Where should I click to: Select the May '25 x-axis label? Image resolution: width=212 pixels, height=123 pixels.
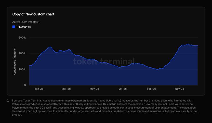pos(95,89)
